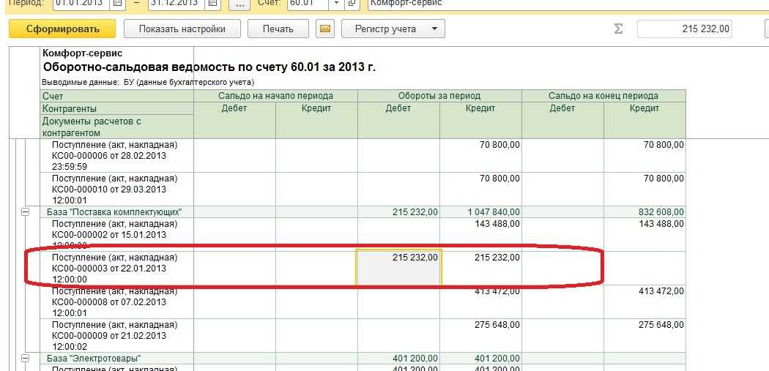Image resolution: width=769 pixels, height=371 pixels.
Task: Select the document row КС00-000008 от 07.02.2013
Action: coord(116,302)
